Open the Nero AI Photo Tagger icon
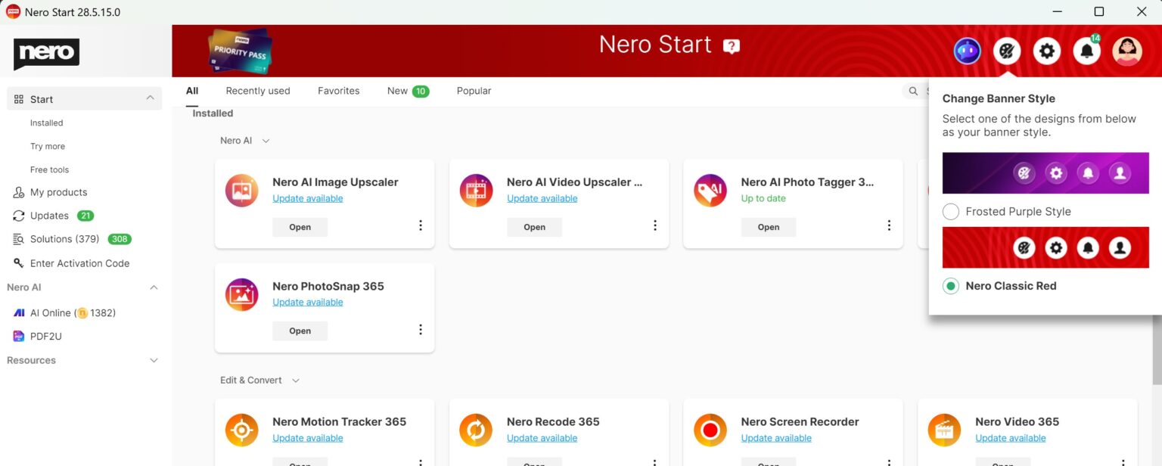 click(710, 191)
